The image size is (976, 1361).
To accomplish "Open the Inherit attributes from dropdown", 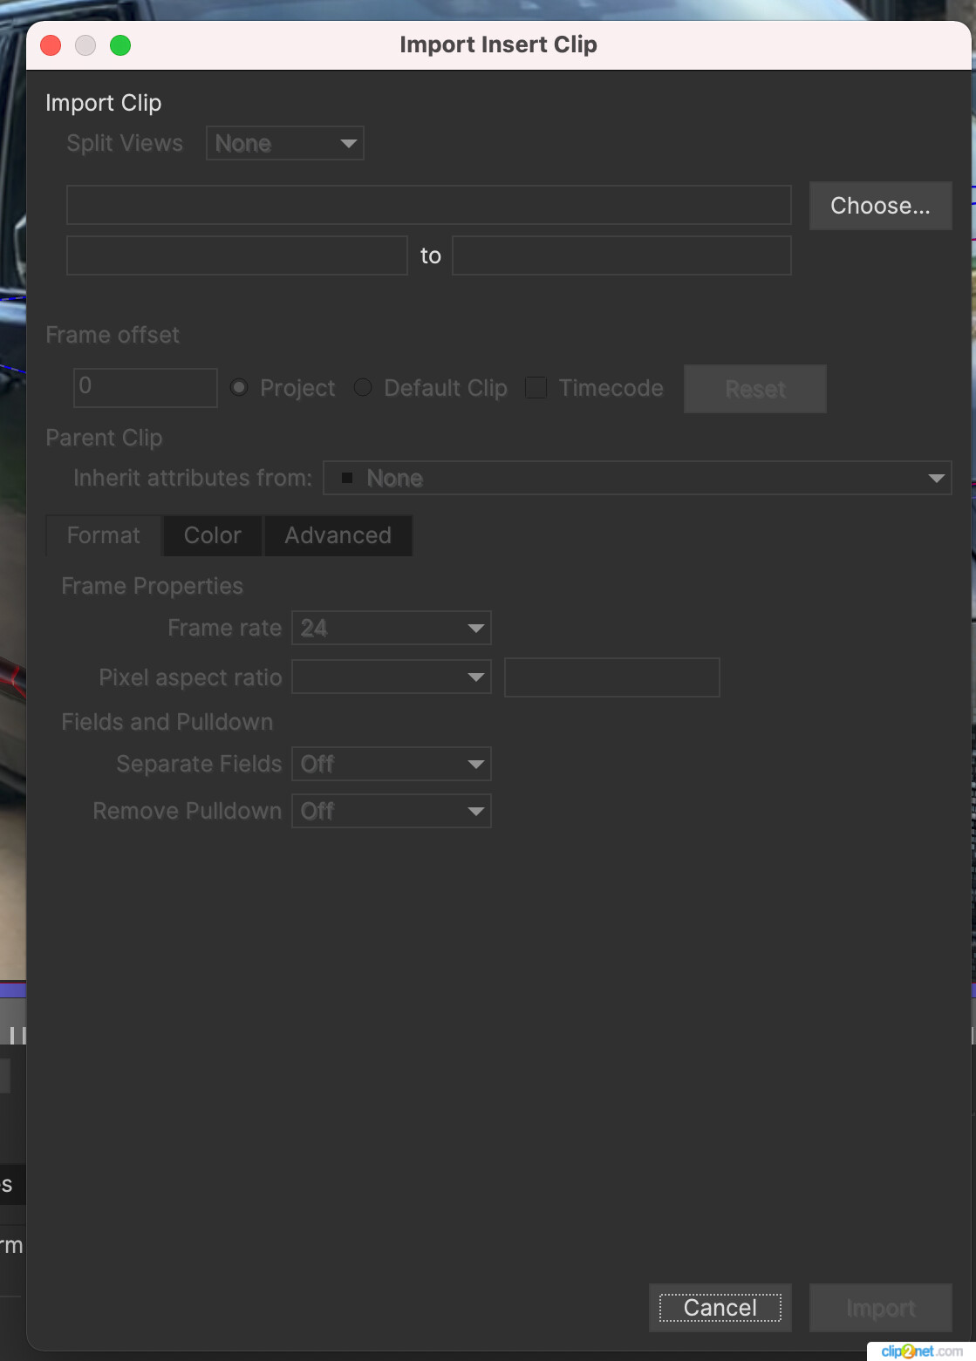I will point(638,478).
